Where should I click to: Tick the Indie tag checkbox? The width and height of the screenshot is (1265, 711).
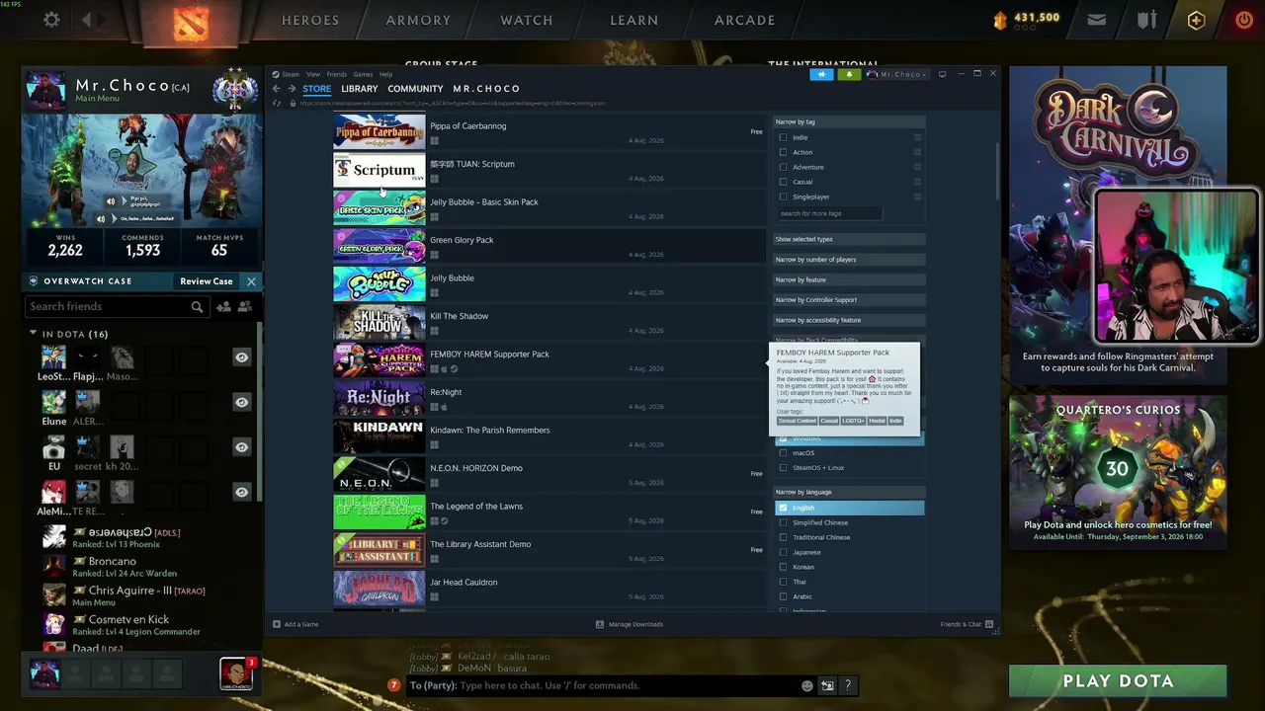coord(784,137)
